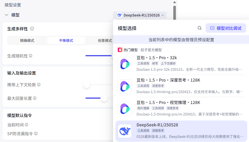Open 模型对比调试 button

226,28
